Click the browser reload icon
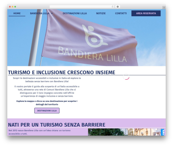 coord(112,7)
